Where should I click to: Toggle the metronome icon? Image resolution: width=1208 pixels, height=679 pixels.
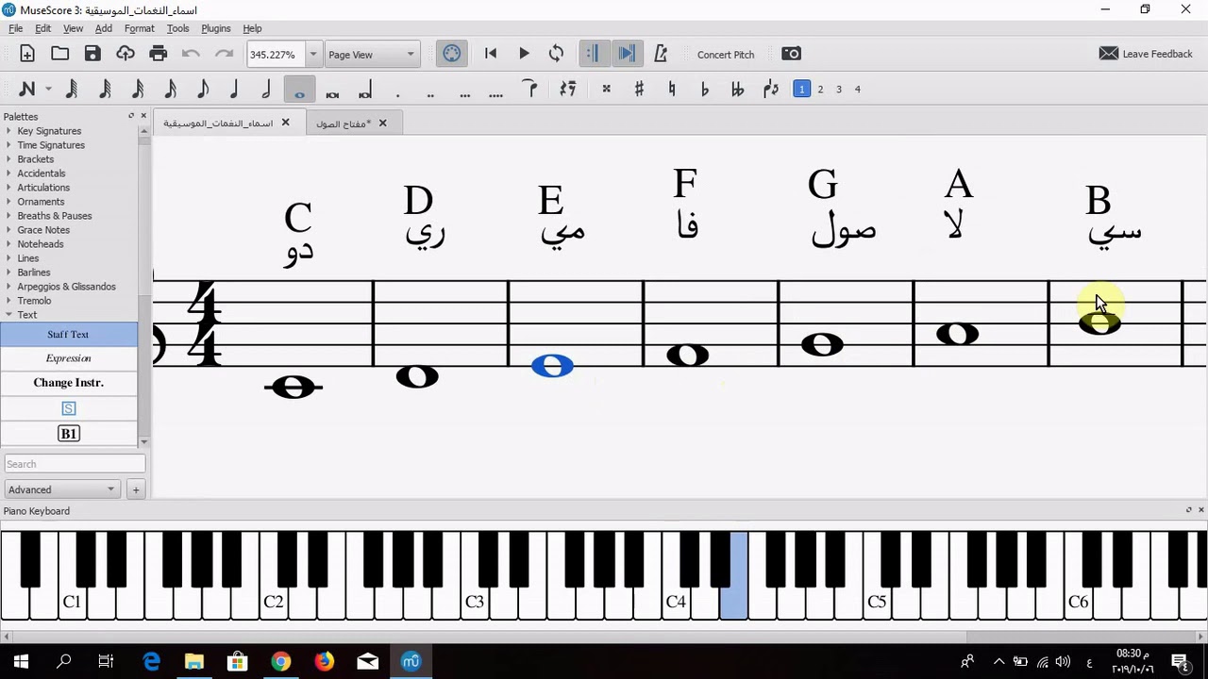(661, 54)
